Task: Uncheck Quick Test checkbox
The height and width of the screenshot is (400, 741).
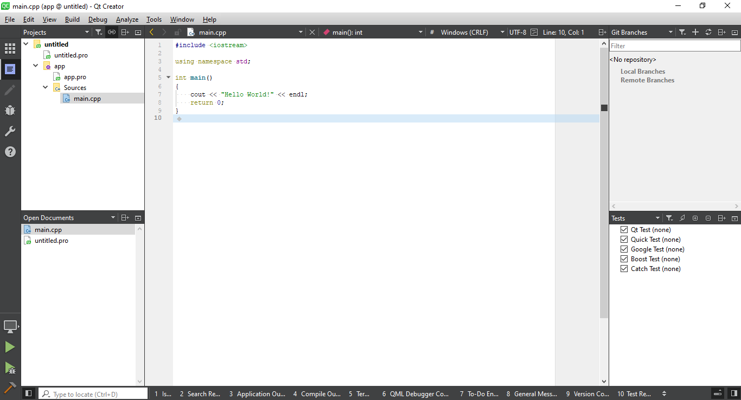Action: pyautogui.click(x=624, y=240)
